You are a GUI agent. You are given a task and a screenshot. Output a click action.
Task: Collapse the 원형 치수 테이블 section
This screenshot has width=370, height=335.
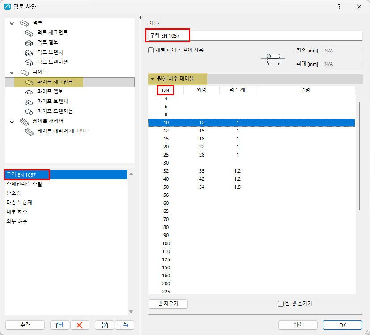tap(153, 79)
